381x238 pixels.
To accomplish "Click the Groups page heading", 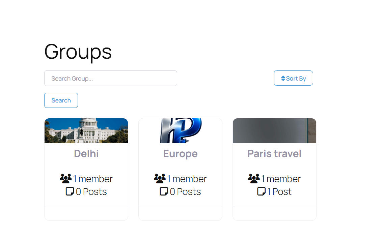I will (x=78, y=51).
